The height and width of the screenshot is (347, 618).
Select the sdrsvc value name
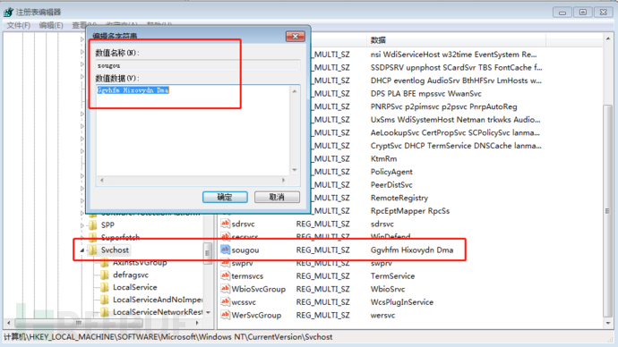[243, 224]
